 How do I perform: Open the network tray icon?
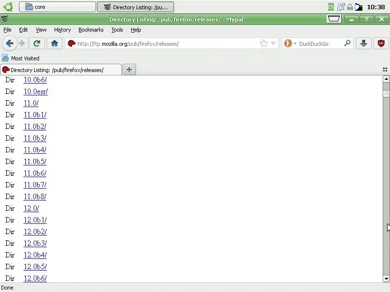point(341,7)
